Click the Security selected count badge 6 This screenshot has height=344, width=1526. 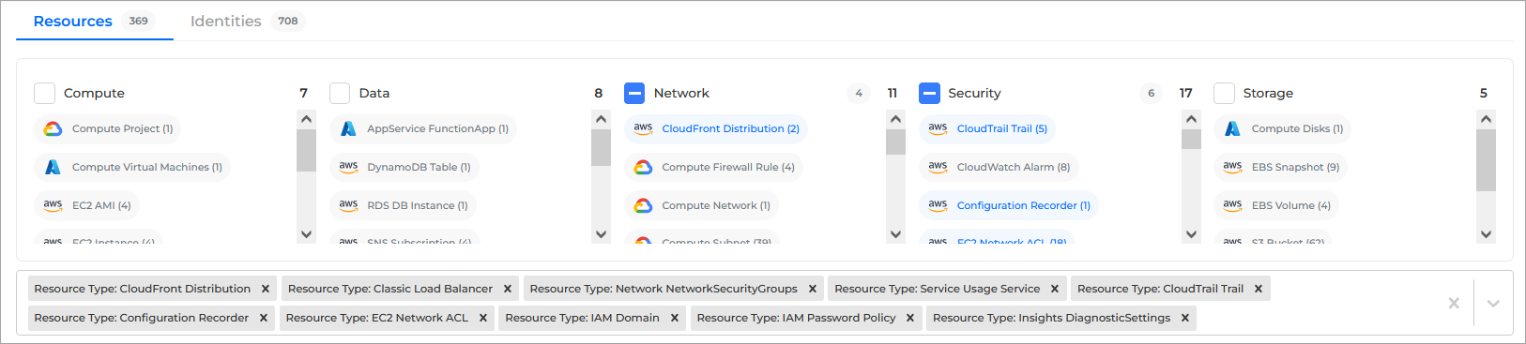coord(1151,93)
